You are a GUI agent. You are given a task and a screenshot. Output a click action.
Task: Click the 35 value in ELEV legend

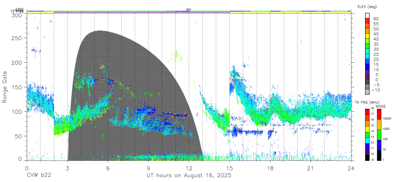click(x=376, y=44)
